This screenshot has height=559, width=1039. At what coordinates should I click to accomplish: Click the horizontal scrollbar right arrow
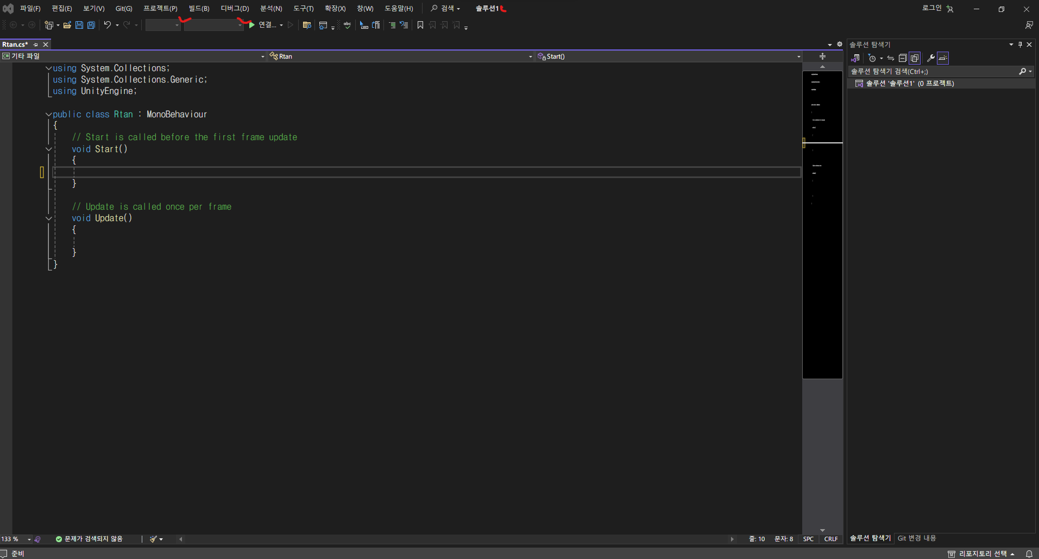pyautogui.click(x=732, y=539)
